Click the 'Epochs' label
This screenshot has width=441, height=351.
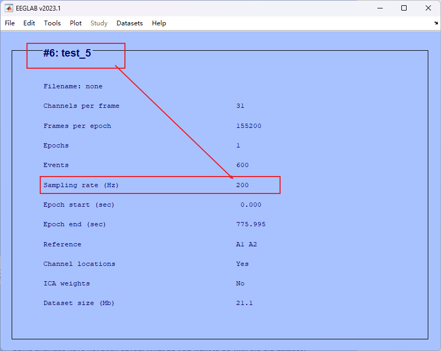pos(56,145)
